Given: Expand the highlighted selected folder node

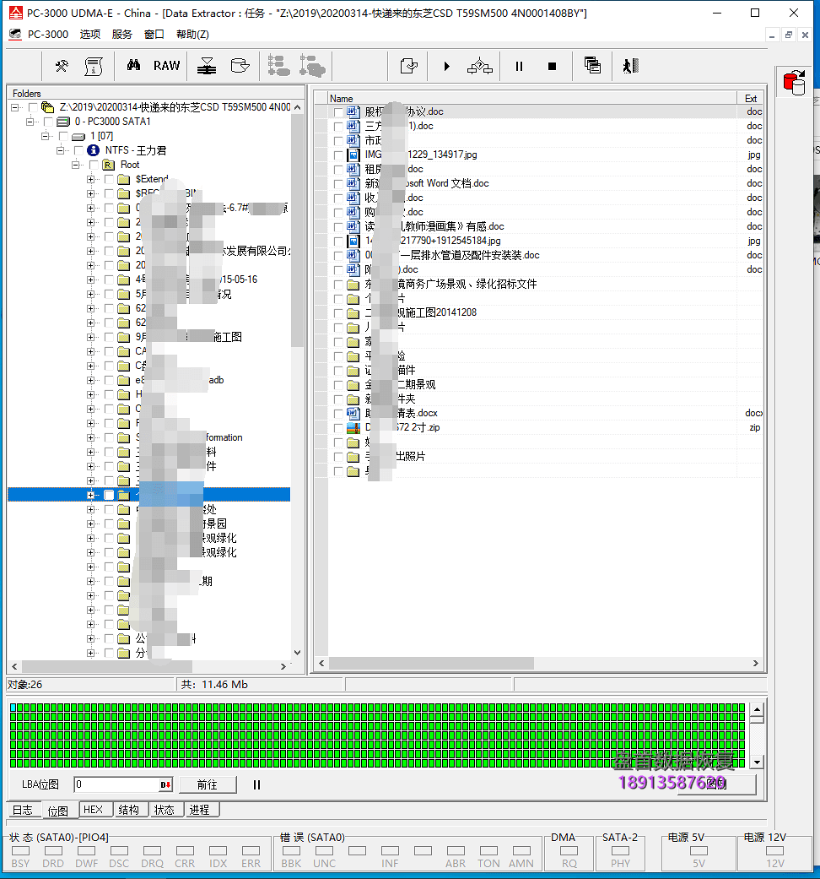Looking at the screenshot, I should [x=90, y=495].
